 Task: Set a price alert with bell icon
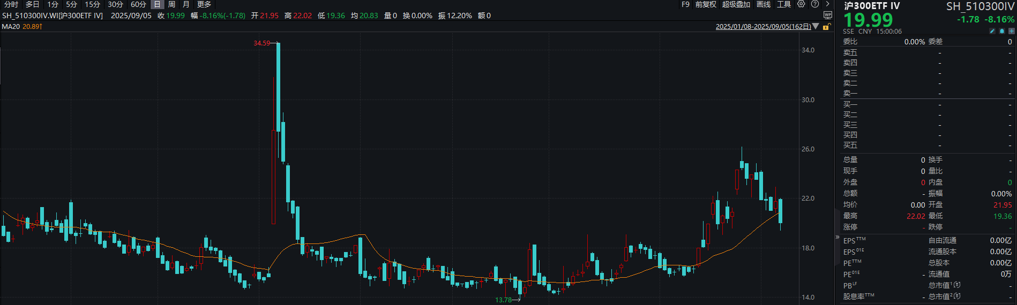(x=1002, y=32)
